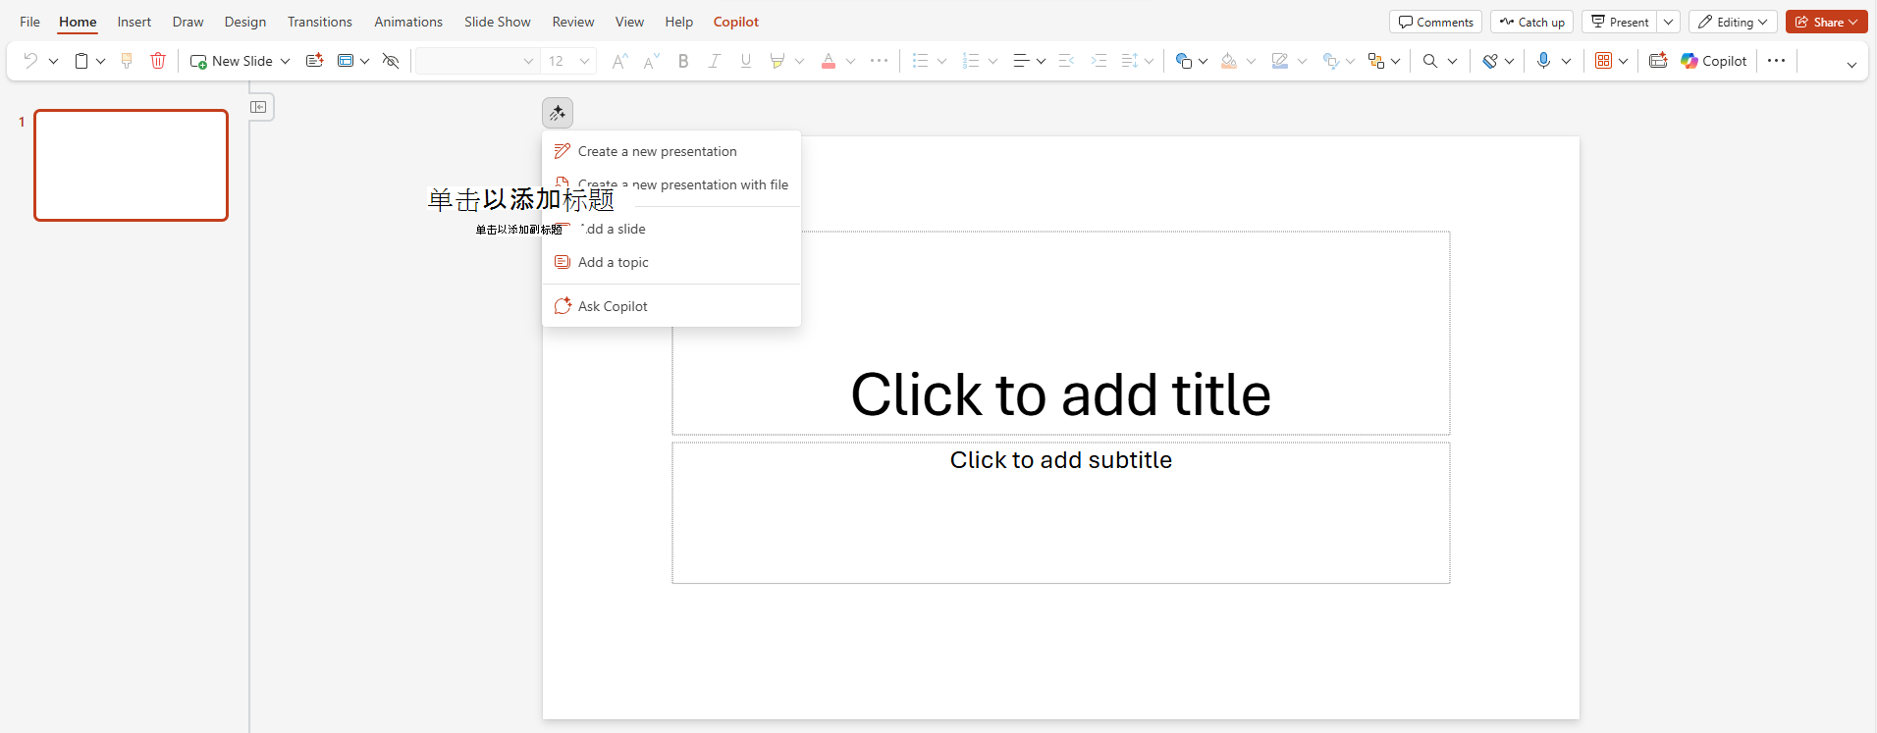
Task: Click the font color red swatch
Action: coord(829,61)
